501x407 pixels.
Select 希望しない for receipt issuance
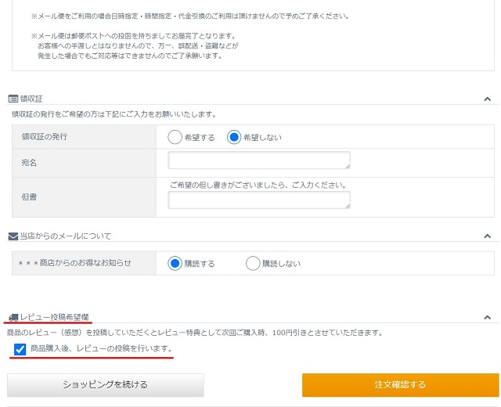(x=234, y=137)
